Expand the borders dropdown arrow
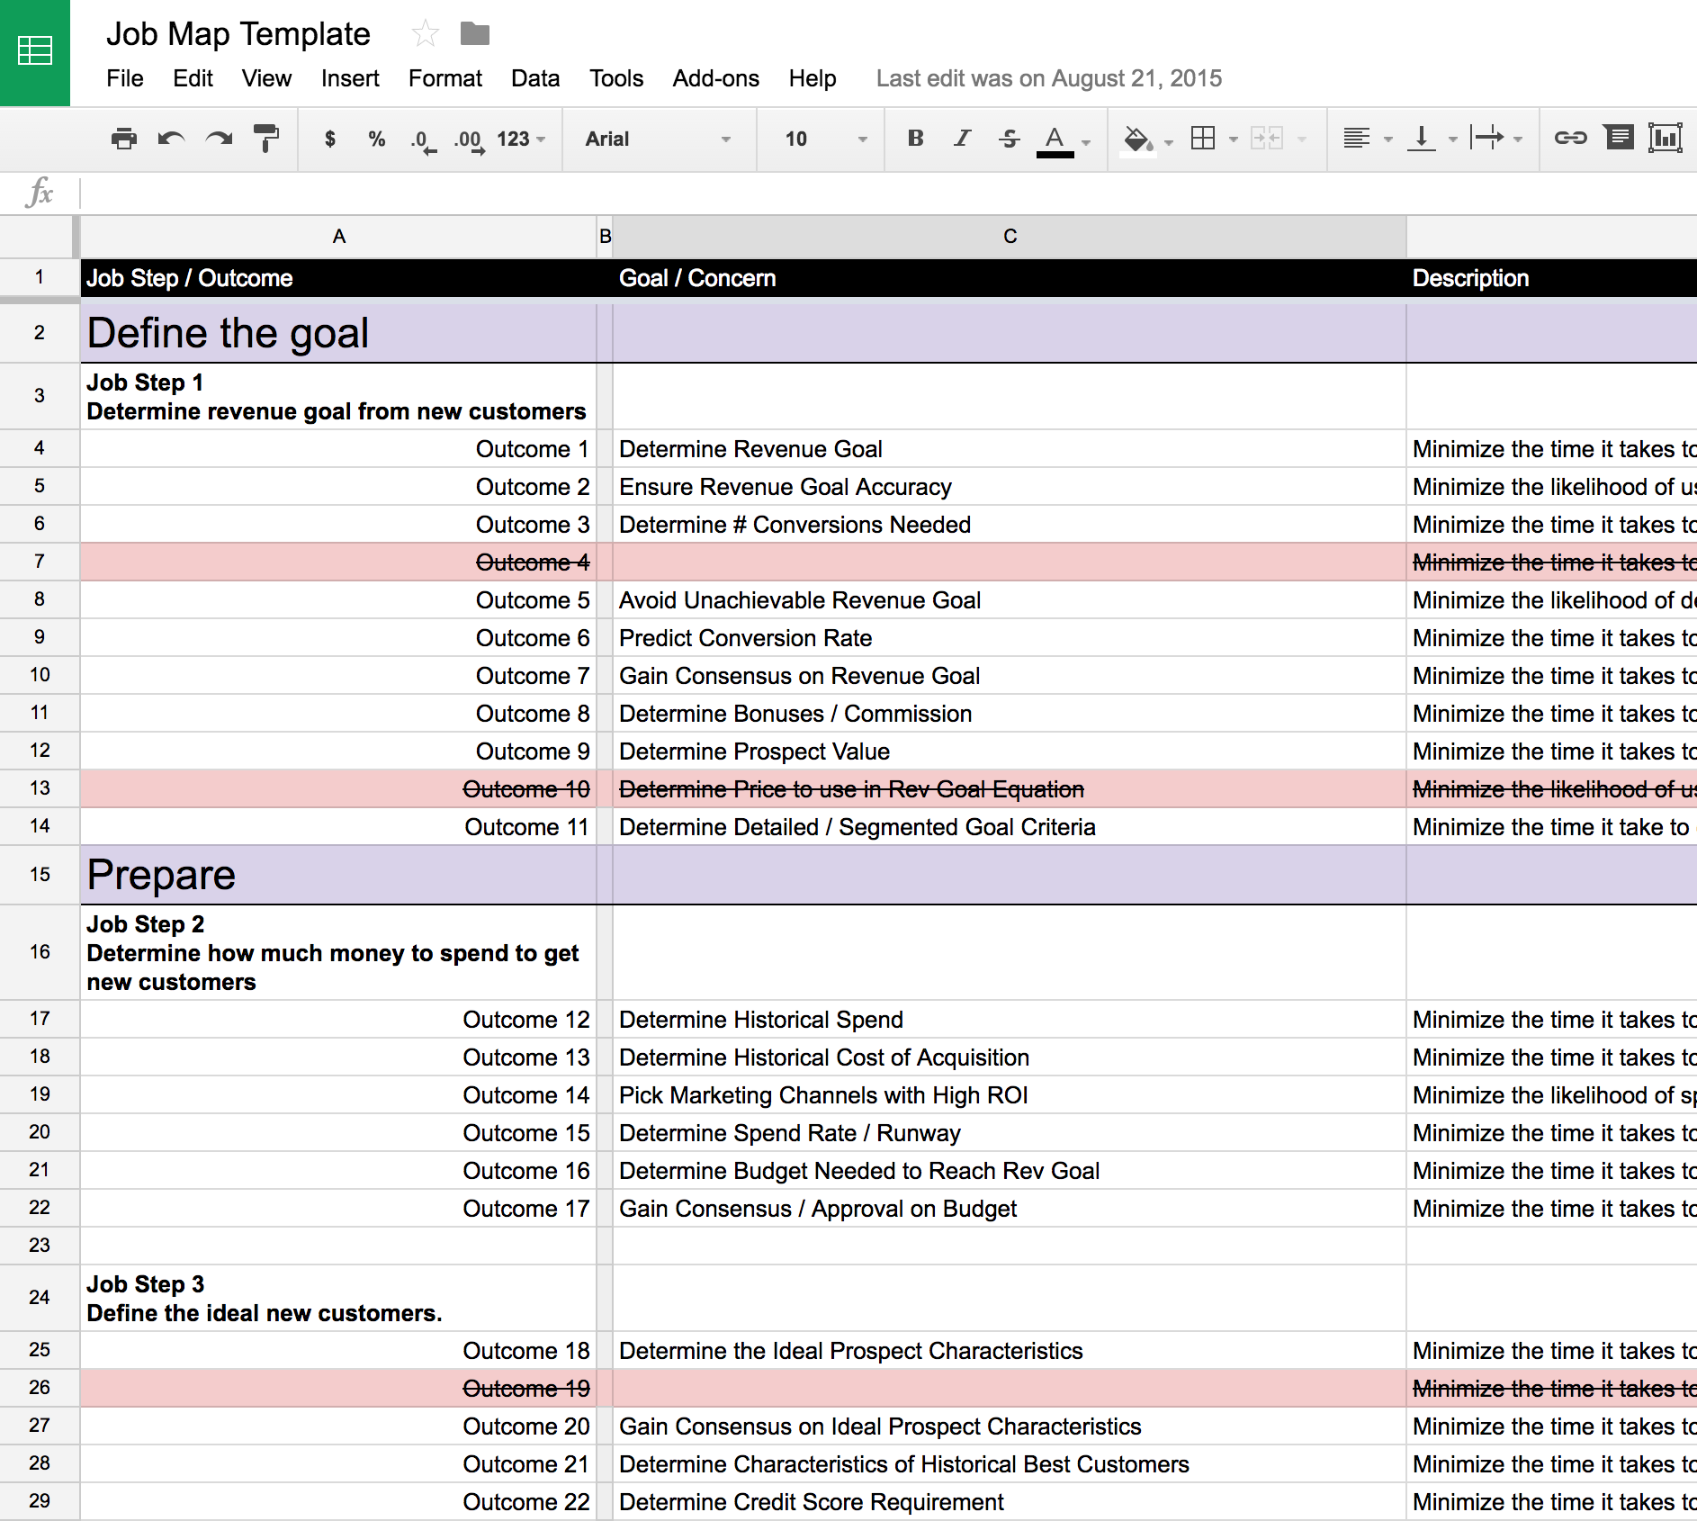The image size is (1697, 1521). point(1234,139)
